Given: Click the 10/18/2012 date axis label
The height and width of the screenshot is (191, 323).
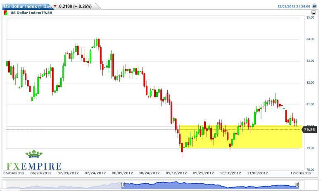Looking at the screenshot, I should (230, 173).
